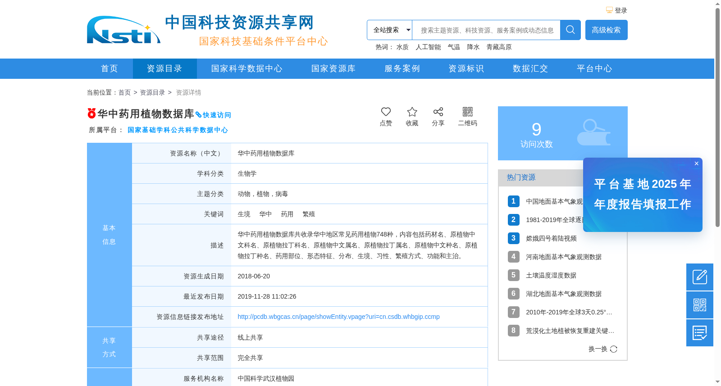The width and height of the screenshot is (721, 386).
Task: Focus the search keyword input field
Action: 486,30
